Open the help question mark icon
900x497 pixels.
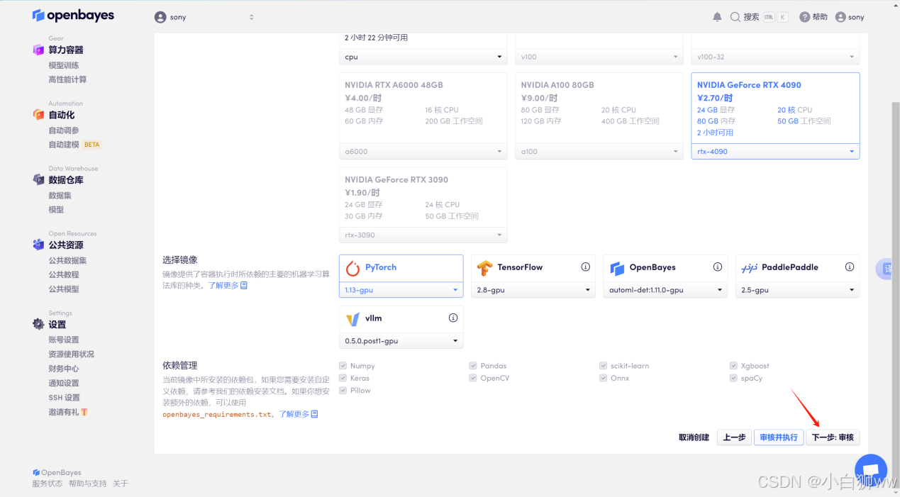[x=804, y=17]
